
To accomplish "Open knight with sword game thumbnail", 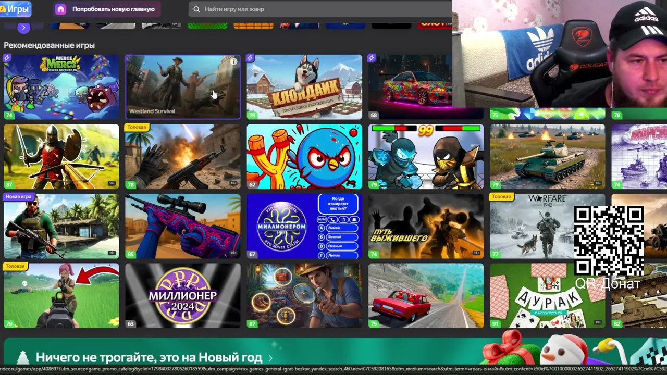I will 61,156.
